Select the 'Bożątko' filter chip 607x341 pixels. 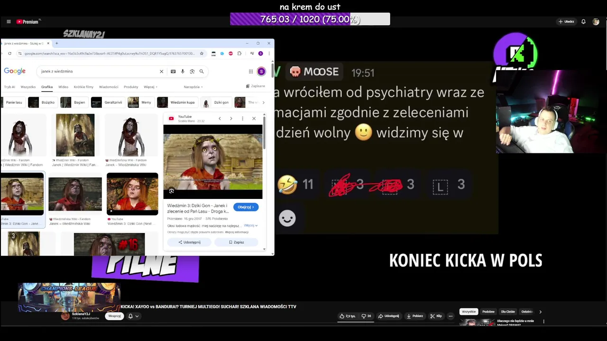pos(42,102)
